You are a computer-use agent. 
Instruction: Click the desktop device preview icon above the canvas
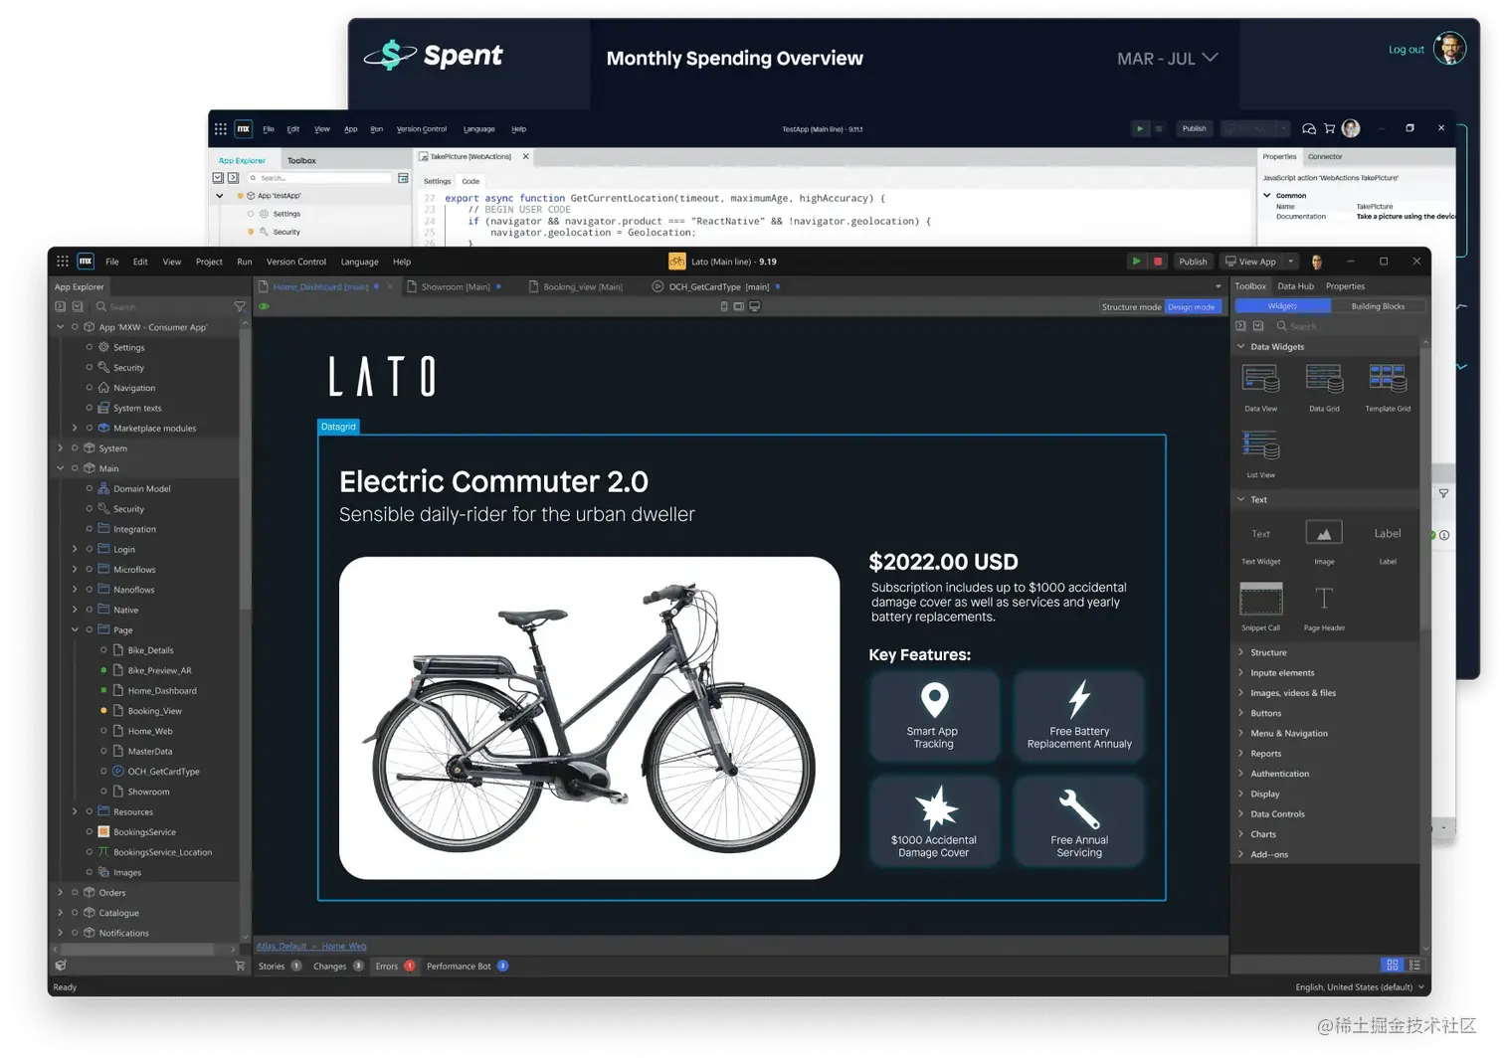point(755,306)
